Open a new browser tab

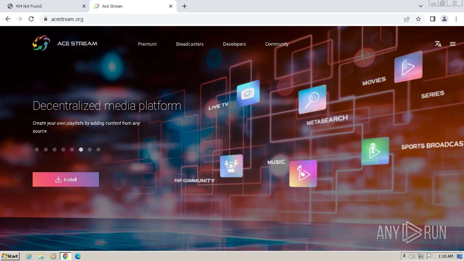click(185, 6)
